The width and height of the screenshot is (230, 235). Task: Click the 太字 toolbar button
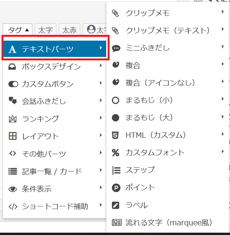46,29
